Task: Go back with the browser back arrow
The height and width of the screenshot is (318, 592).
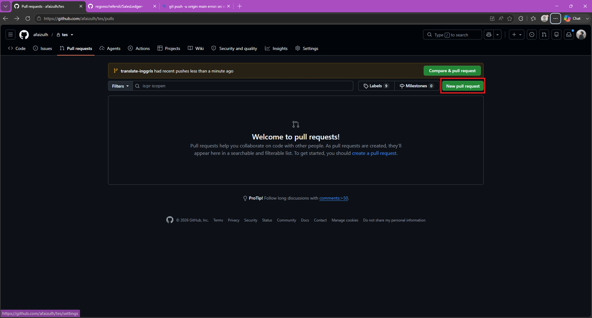Action: 6,19
